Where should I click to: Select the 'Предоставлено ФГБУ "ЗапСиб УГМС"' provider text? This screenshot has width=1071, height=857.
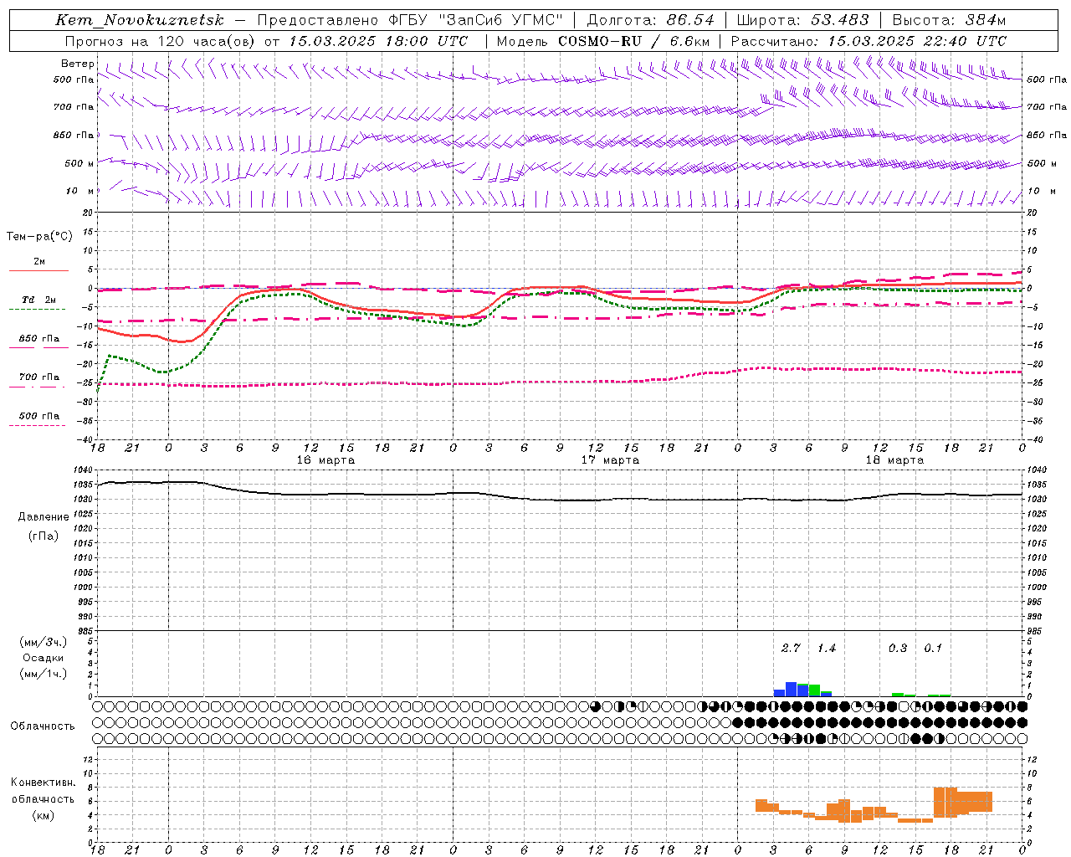click(x=410, y=20)
